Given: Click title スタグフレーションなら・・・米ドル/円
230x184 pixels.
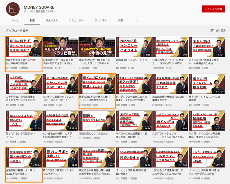Looking at the screenshot, I should tap(168, 135).
